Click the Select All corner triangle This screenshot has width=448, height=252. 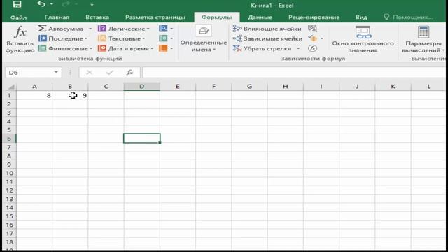point(11,87)
